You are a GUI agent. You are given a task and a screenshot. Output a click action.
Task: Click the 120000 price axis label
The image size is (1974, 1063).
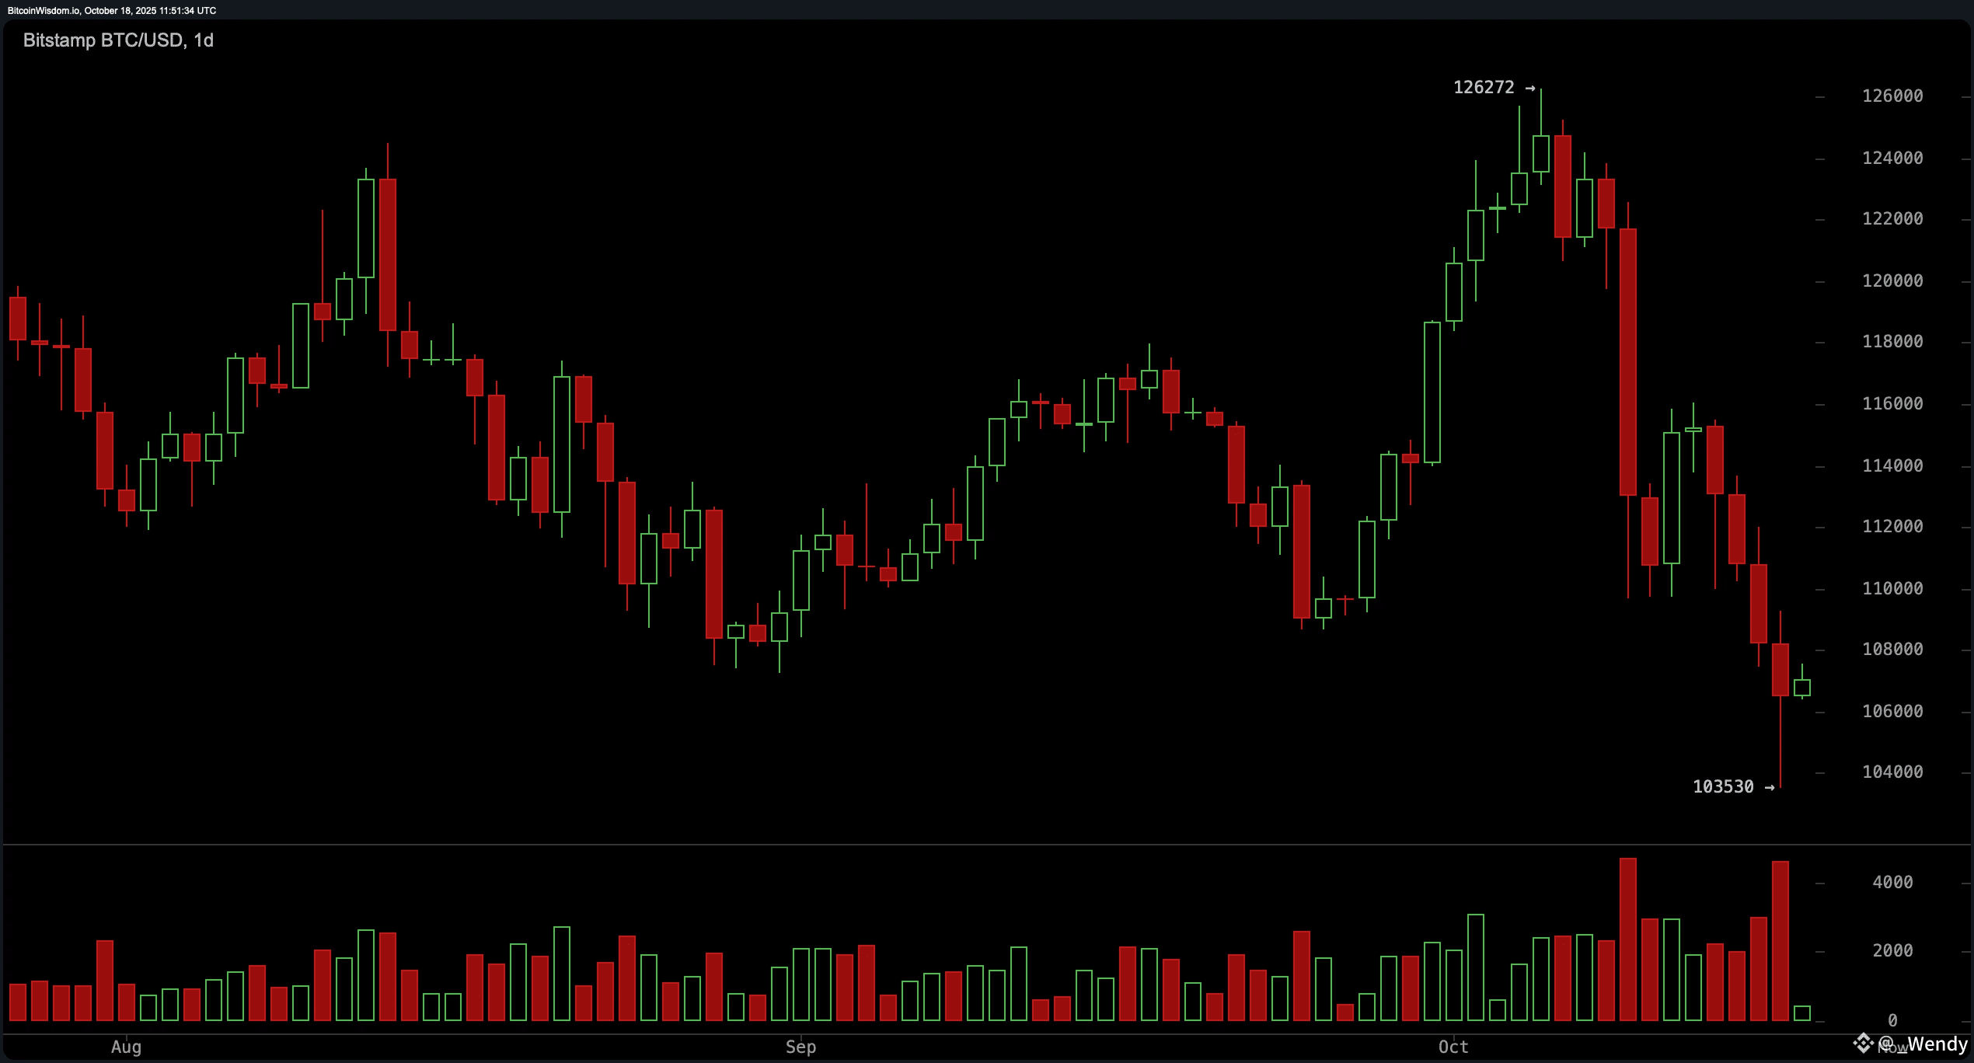pos(1892,281)
